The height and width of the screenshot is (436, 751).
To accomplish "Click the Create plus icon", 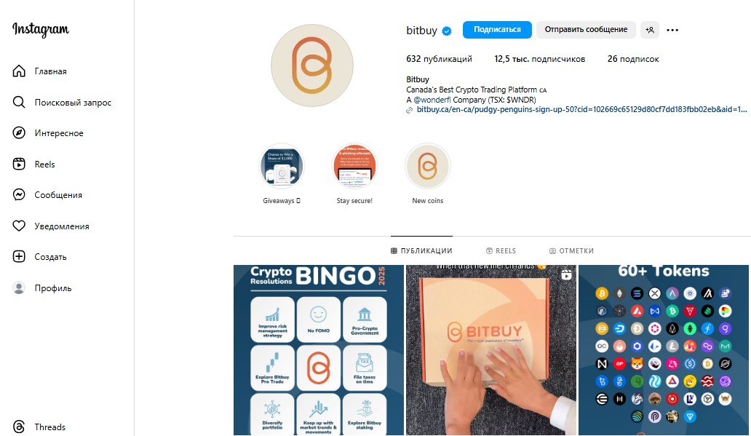I will pyautogui.click(x=19, y=256).
